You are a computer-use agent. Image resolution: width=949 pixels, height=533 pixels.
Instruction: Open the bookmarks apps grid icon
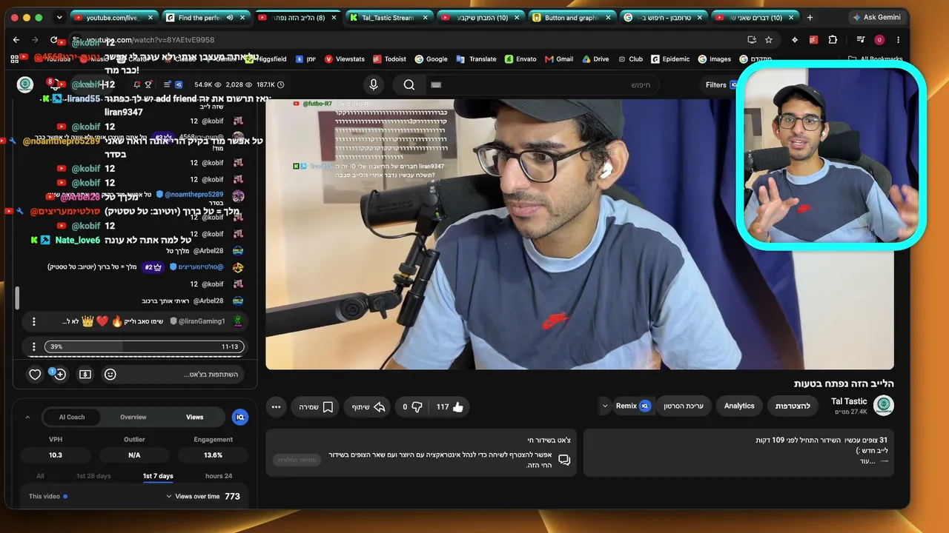tap(16, 59)
